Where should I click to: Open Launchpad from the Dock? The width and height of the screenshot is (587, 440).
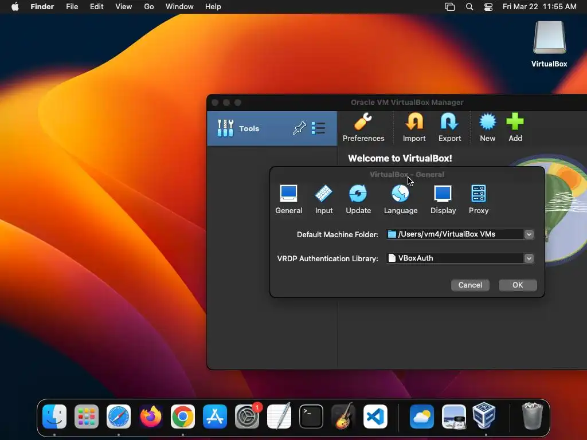[87, 417]
